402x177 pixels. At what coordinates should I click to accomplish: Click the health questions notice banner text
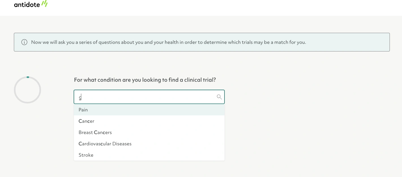[x=168, y=42]
